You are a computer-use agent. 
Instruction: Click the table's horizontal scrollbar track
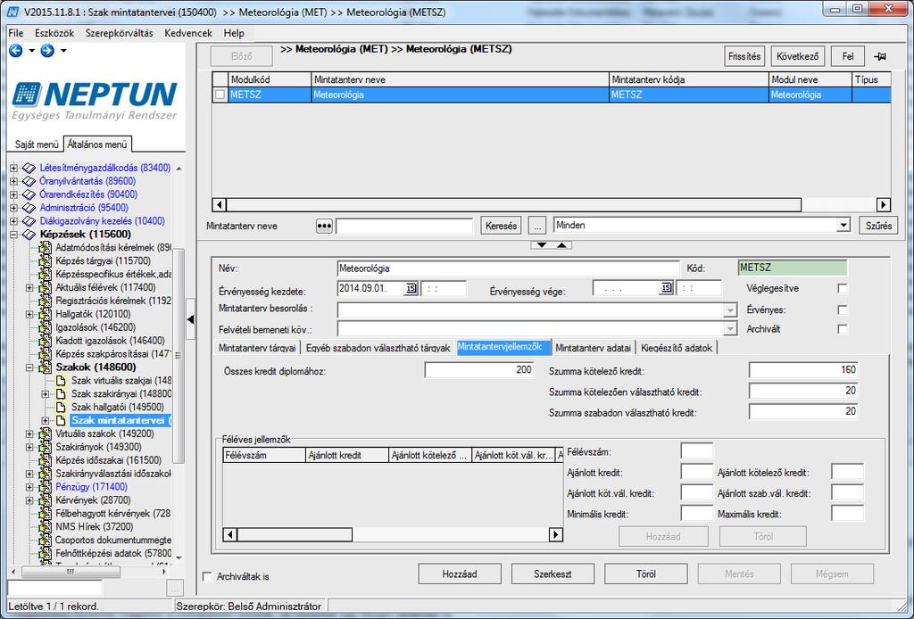[x=551, y=205]
